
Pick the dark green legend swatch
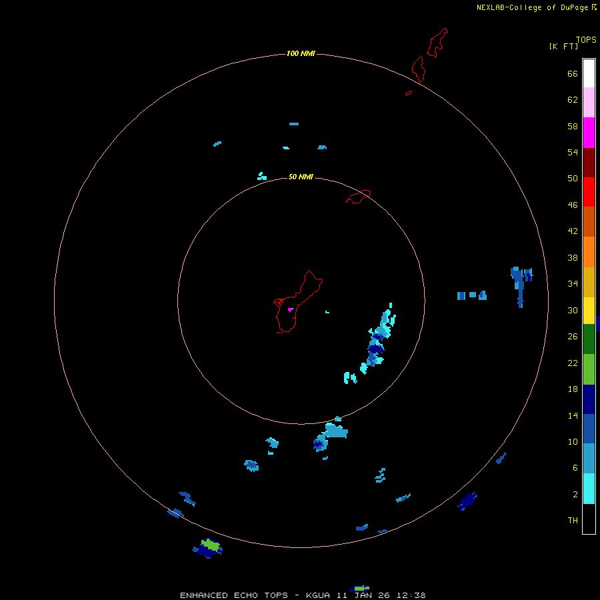pyautogui.click(x=589, y=339)
